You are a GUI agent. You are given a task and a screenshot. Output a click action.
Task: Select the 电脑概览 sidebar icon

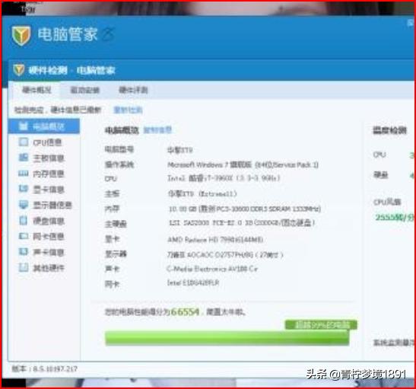(24, 126)
